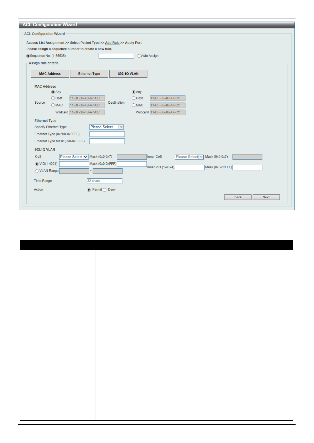Select the Destination MAC radio button
This screenshot has height=443, width=314.
pyautogui.click(x=134, y=105)
